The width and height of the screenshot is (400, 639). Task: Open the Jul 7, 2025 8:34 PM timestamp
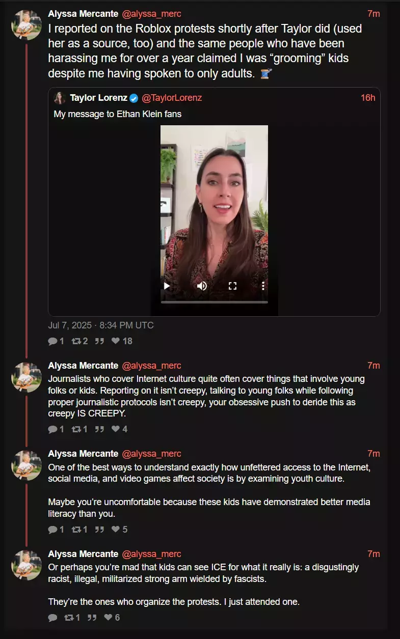coord(101,325)
